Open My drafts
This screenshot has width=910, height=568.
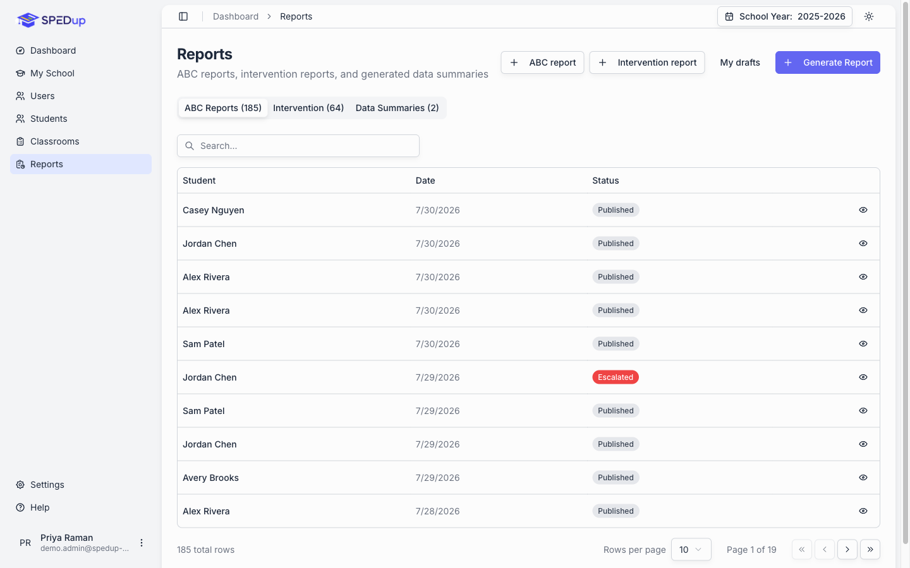pyautogui.click(x=740, y=62)
